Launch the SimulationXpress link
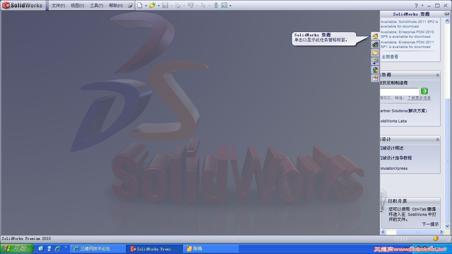The image size is (452, 254). [394, 168]
